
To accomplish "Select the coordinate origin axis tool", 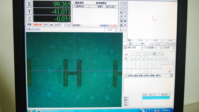I will click(x=126, y=58).
